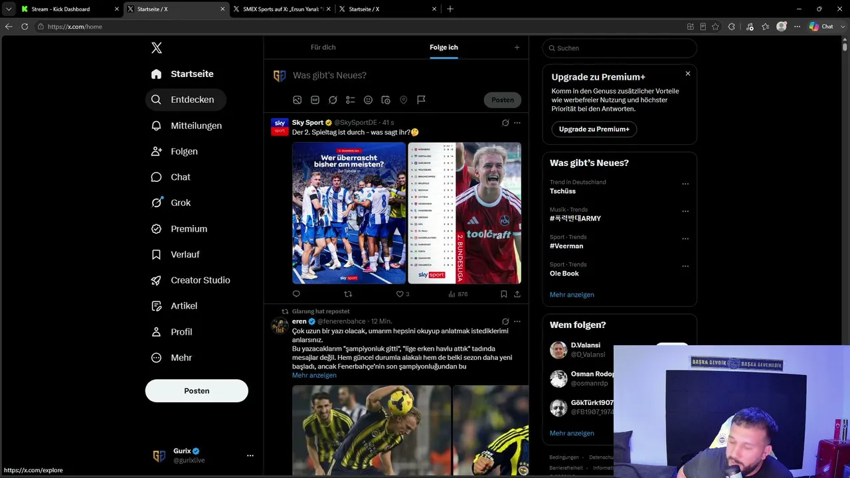850x478 pixels.
Task: Add media image to the post
Action: click(x=297, y=100)
